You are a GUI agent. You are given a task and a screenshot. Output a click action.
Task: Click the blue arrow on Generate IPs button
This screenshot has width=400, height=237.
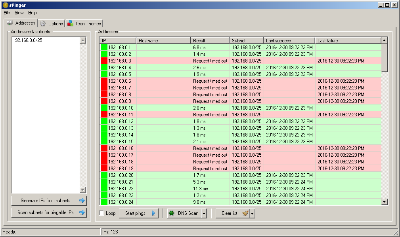[82, 201]
